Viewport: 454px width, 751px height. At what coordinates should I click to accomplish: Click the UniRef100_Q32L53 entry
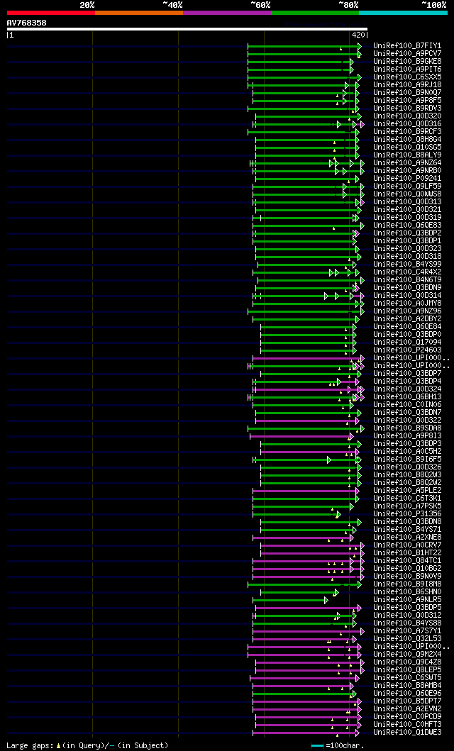click(407, 639)
